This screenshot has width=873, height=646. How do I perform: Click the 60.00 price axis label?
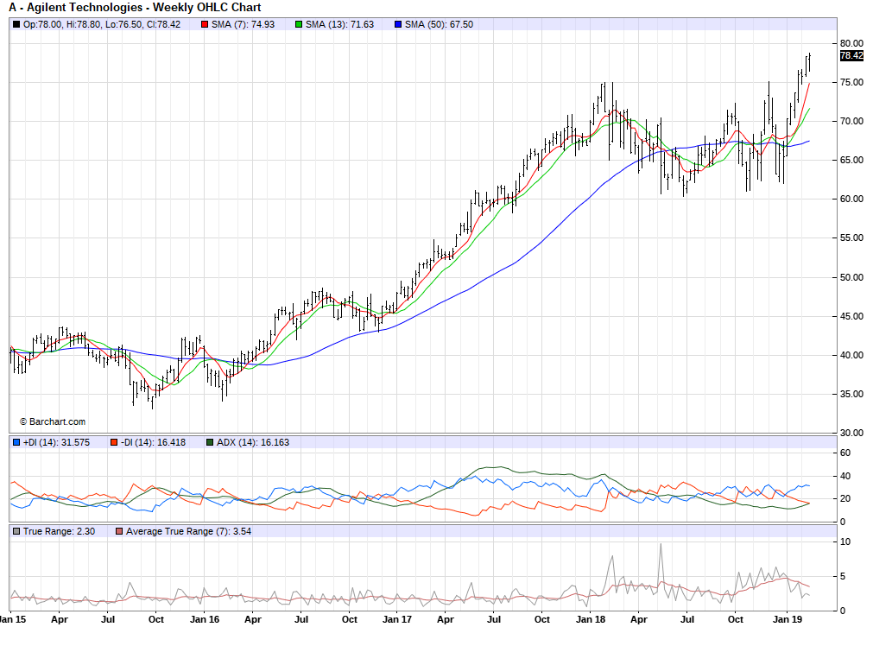851,199
